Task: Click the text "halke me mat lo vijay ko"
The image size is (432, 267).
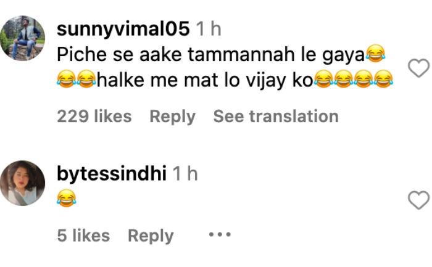Action: 205,80
